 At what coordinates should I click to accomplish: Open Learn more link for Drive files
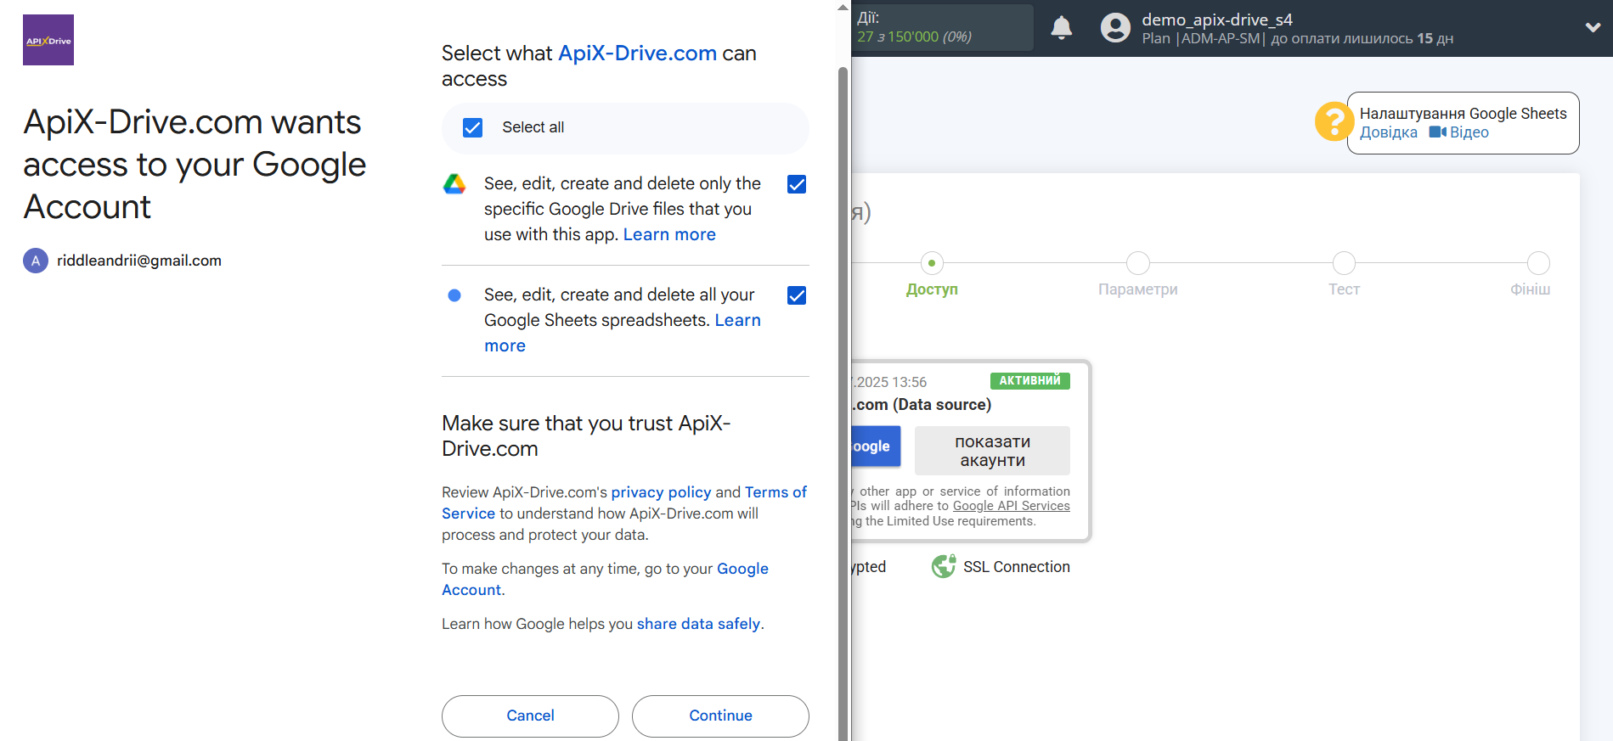[x=669, y=234]
